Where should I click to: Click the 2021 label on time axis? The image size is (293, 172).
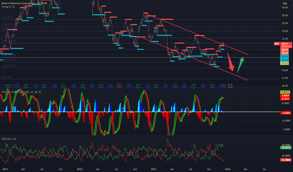tap(5, 169)
